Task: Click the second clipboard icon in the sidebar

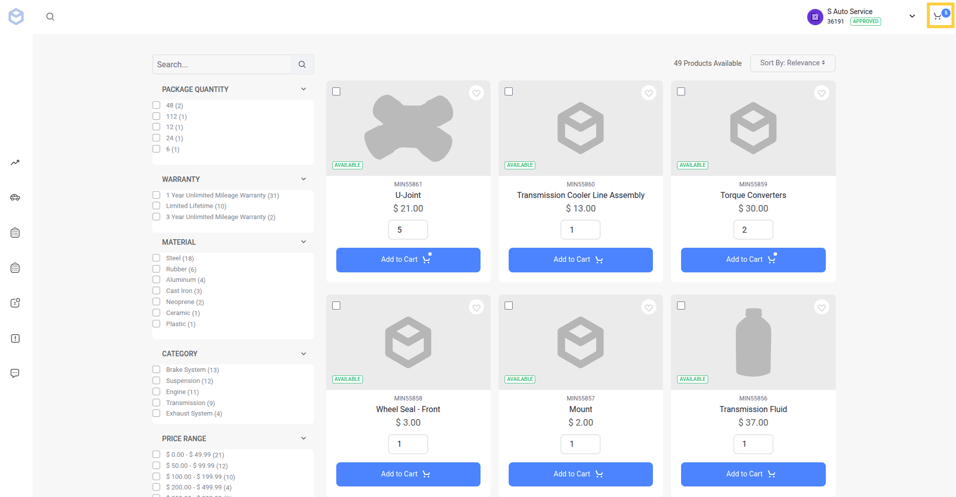Action: [x=15, y=267]
